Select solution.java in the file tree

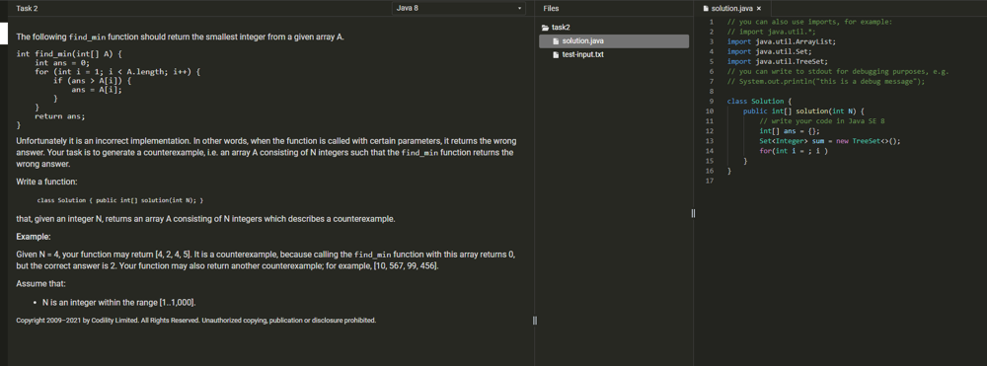614,40
